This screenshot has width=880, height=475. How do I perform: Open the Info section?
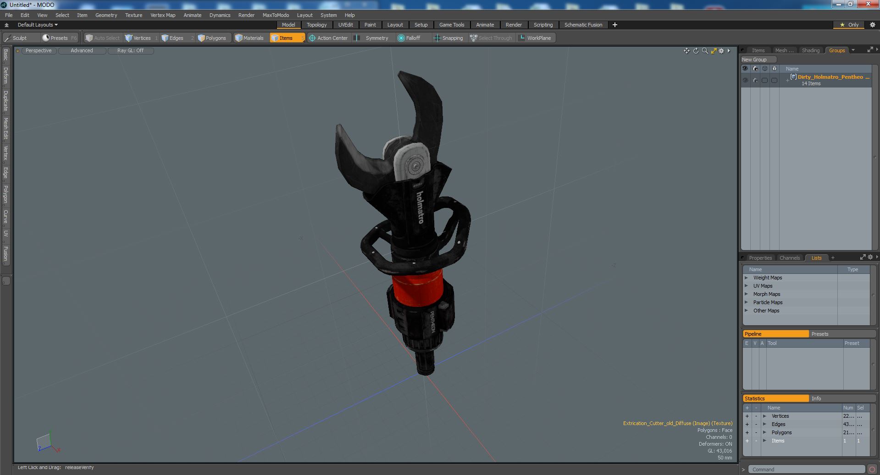tap(842, 399)
